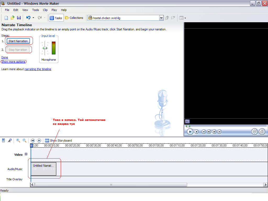
Task: Click the timeline ruler at 00:01:00,00
Action: tap(156, 146)
